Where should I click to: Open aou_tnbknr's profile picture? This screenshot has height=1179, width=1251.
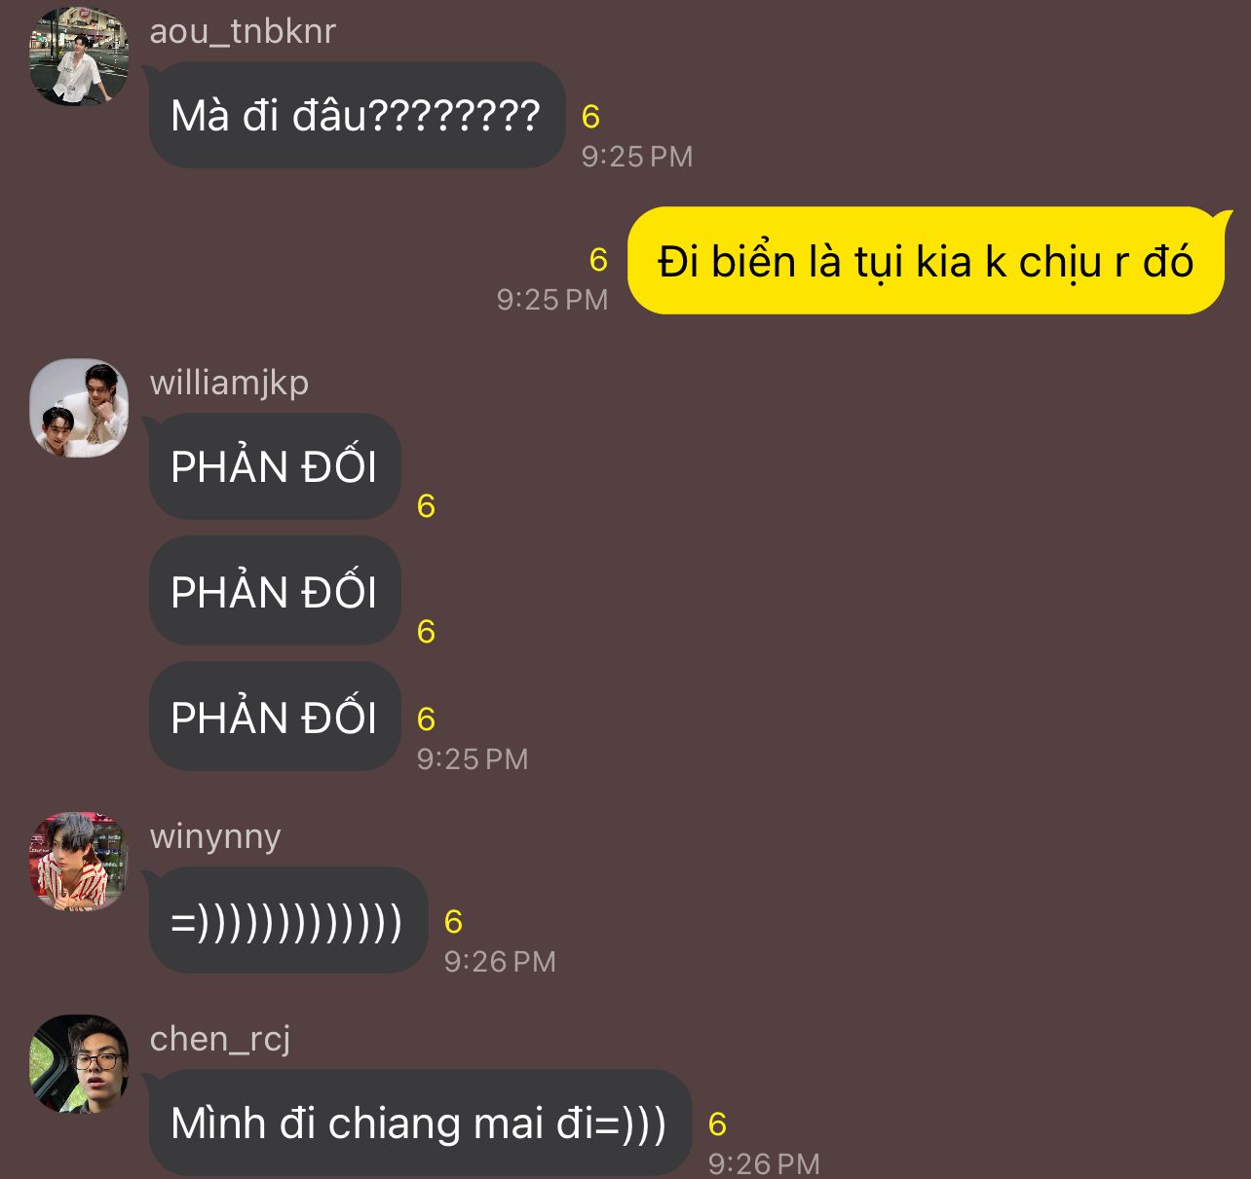tap(79, 56)
